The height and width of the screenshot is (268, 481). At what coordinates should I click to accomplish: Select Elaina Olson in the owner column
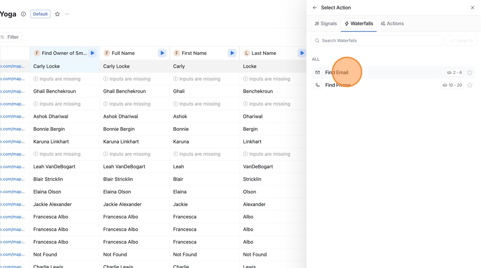coord(65,192)
